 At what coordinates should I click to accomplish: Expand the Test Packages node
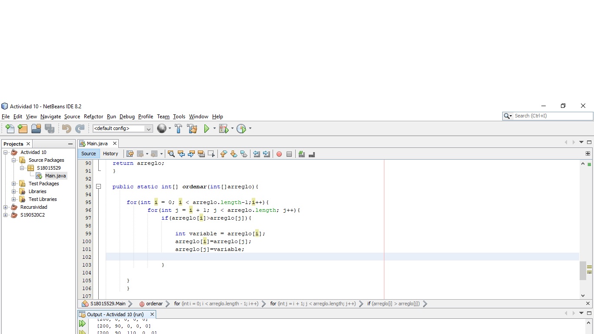tap(14, 184)
